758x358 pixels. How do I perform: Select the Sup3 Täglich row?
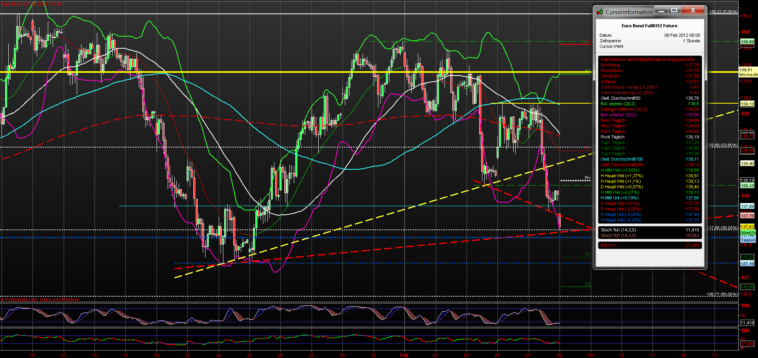pyautogui.click(x=649, y=153)
